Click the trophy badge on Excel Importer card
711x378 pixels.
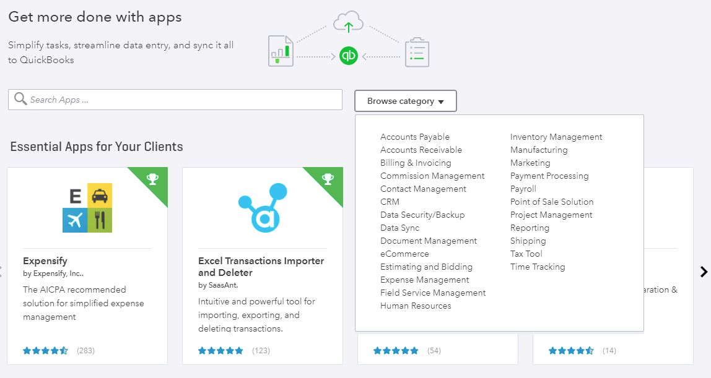pyautogui.click(x=328, y=179)
